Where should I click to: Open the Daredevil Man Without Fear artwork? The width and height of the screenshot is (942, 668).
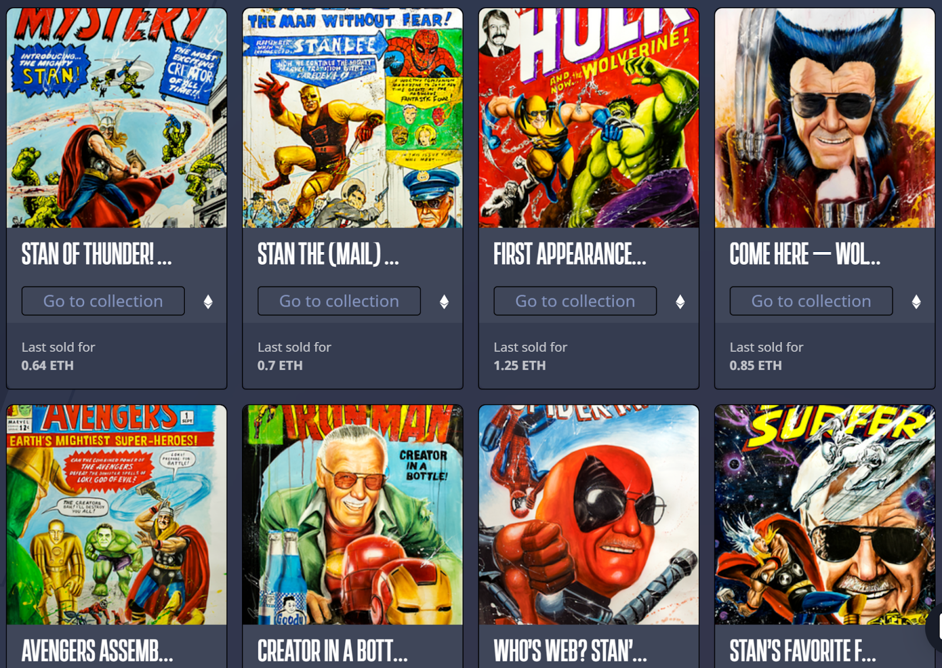click(353, 118)
